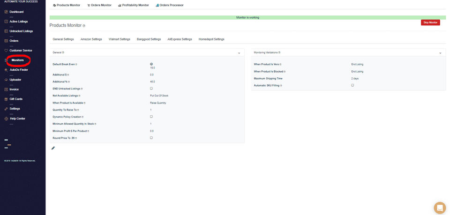Toggle the Default Break Even checkmark
Screen dimensions: 450x215
click(x=151, y=64)
